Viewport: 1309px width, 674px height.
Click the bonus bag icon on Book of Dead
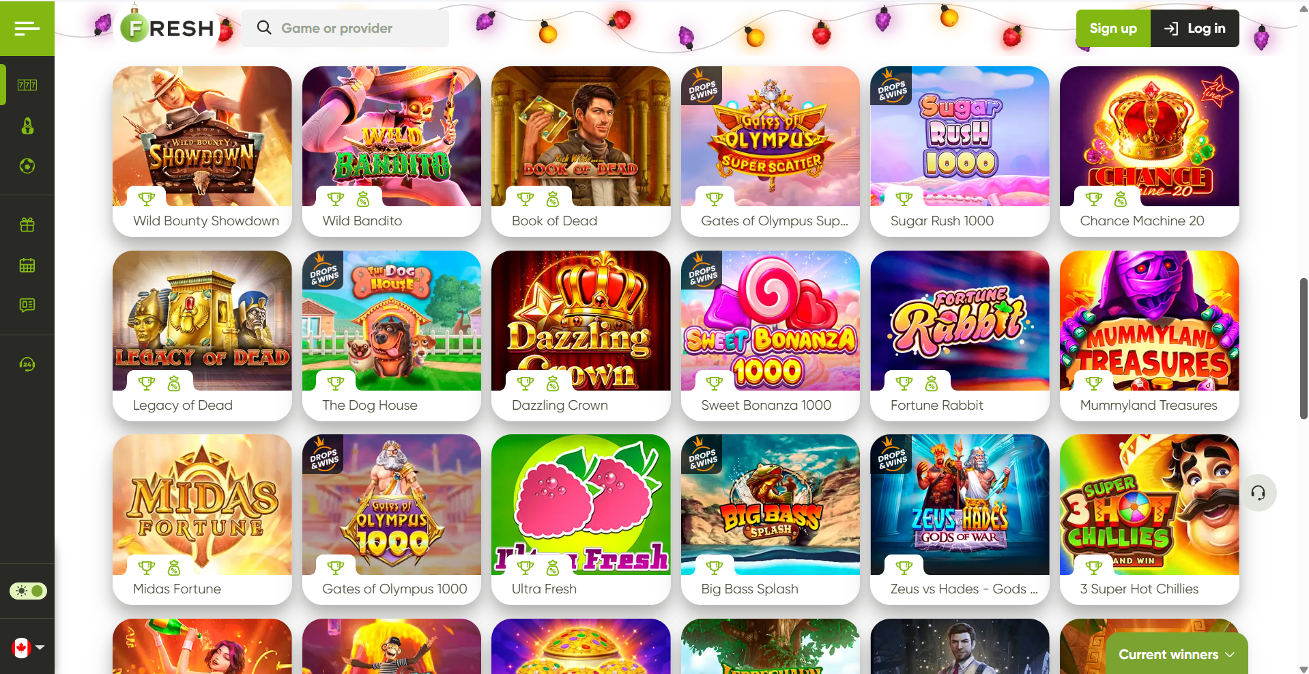click(553, 199)
